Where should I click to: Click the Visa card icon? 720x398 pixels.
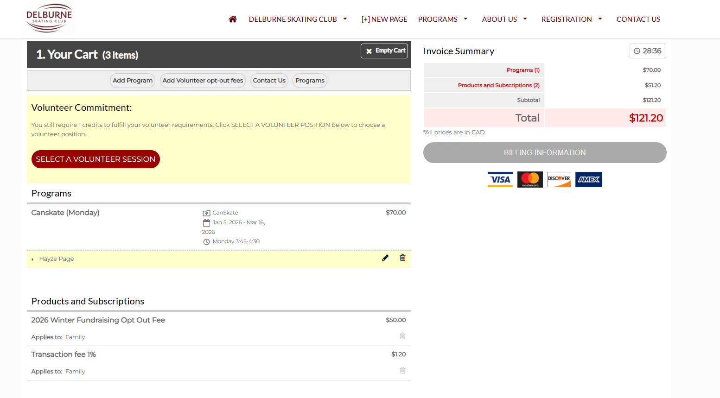coord(500,179)
